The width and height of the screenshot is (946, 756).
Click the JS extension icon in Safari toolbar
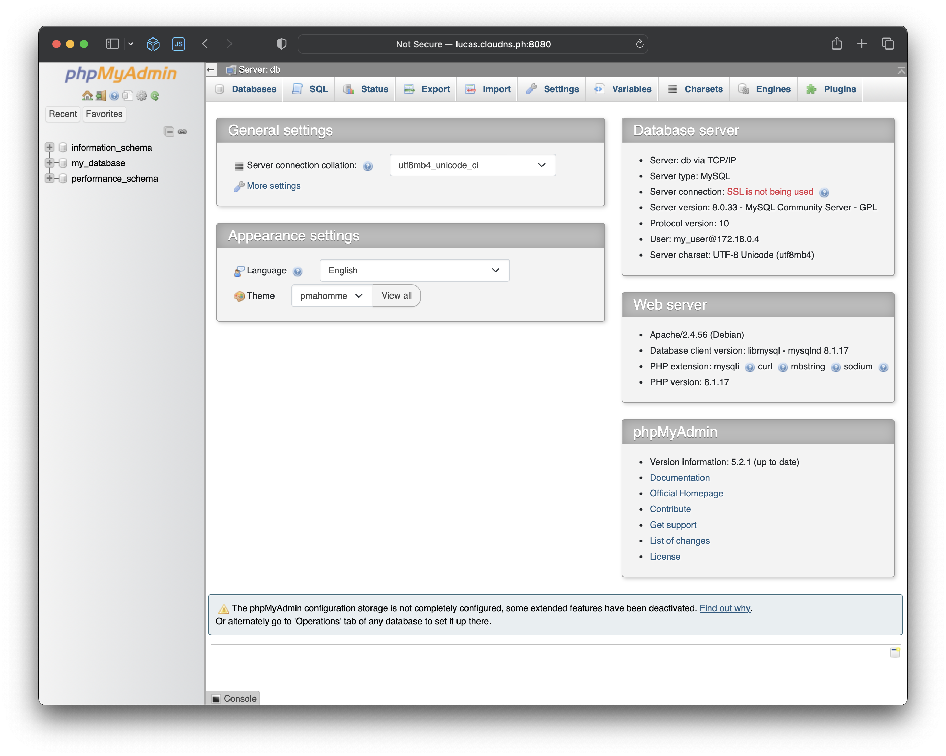tap(179, 44)
